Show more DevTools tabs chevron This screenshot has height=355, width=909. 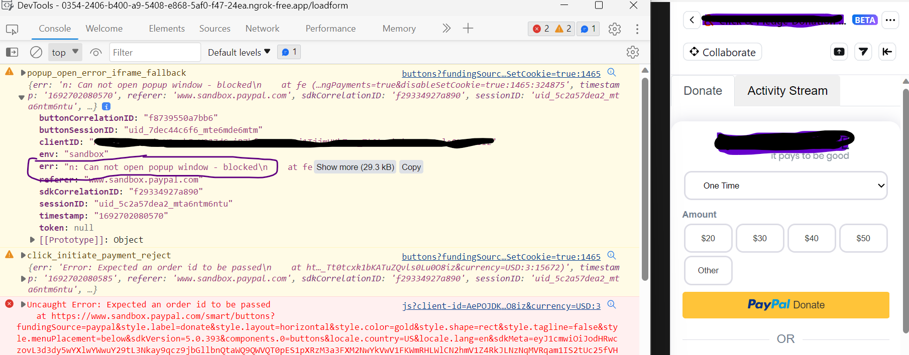(446, 29)
